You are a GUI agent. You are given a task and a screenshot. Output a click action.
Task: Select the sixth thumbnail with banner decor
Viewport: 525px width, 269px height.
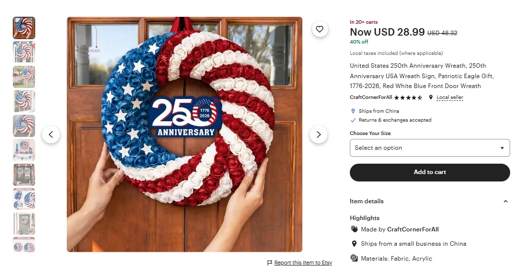24,150
